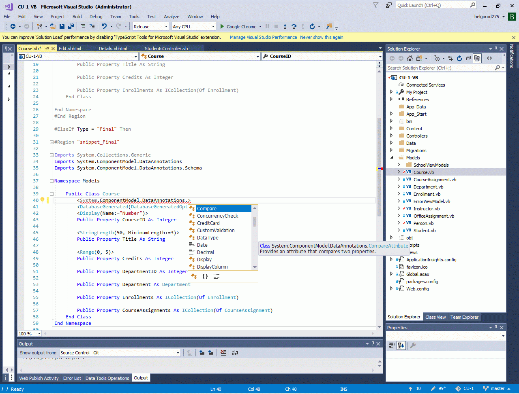Click the notifications flag icon
This screenshot has height=394, width=519.
pos(376,5)
